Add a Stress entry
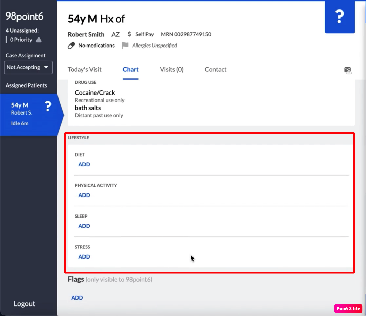The height and width of the screenshot is (316, 366). click(84, 257)
